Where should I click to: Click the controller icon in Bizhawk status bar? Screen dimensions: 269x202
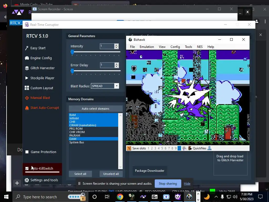184,148
